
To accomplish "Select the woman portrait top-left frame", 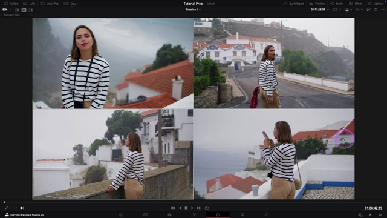I will [x=113, y=63].
